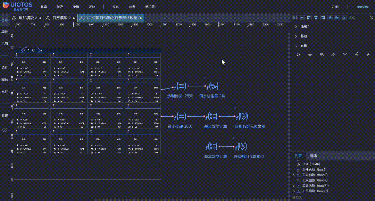Click 重加载 in the top toolbar
Screen dimensions: 375x201
tap(150, 7)
